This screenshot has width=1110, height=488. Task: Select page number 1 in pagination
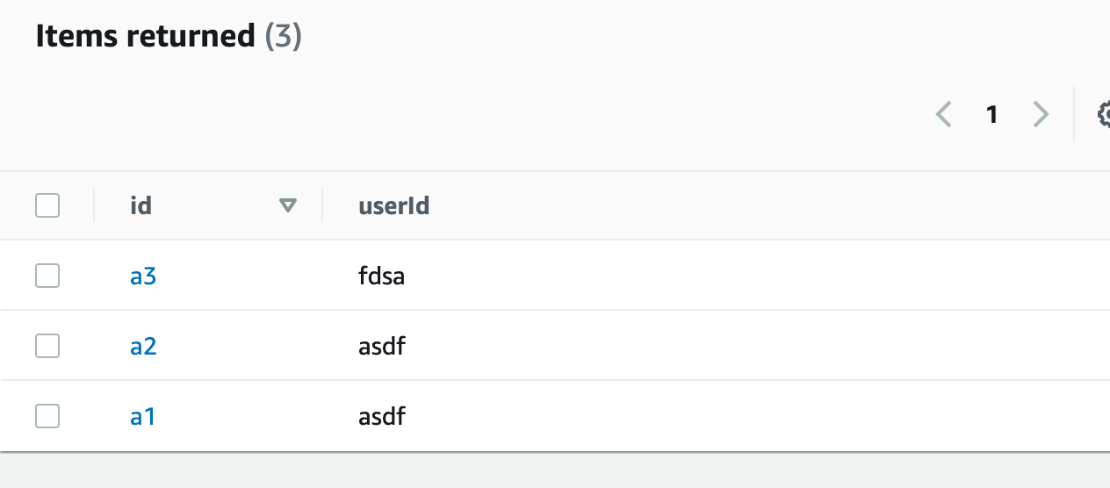pyautogui.click(x=992, y=114)
